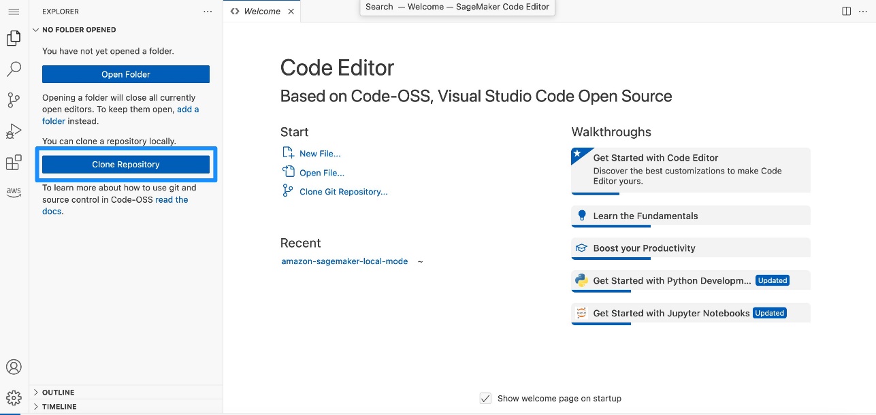876x415 pixels.
Task: Open the Search view in the activity bar
Action: 14,69
